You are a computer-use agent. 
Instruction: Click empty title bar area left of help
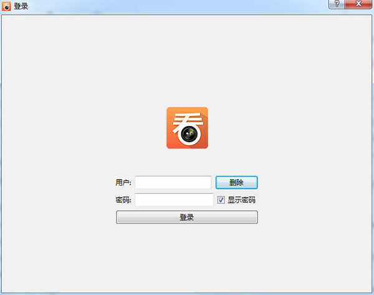187,6
